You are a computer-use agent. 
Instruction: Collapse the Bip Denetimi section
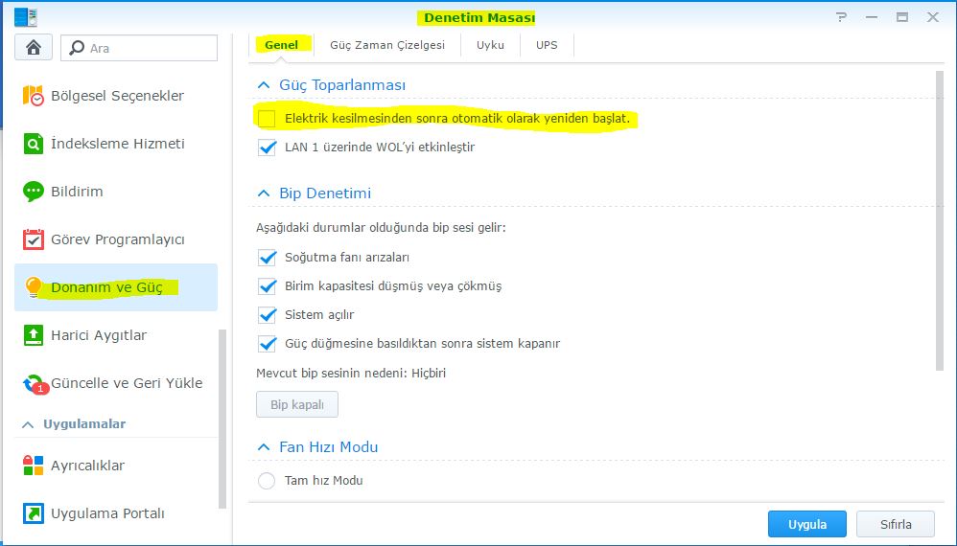263,193
